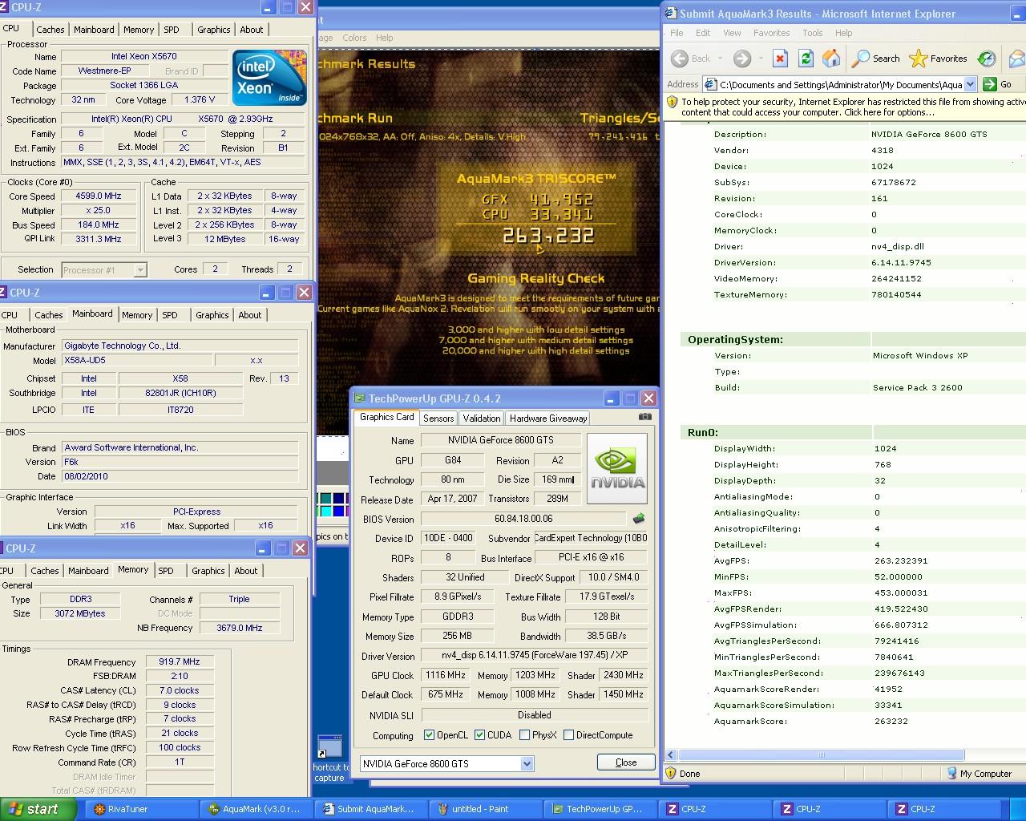The image size is (1026, 821).
Task: Click the Search magnifier in IE toolbar
Action: (x=875, y=59)
